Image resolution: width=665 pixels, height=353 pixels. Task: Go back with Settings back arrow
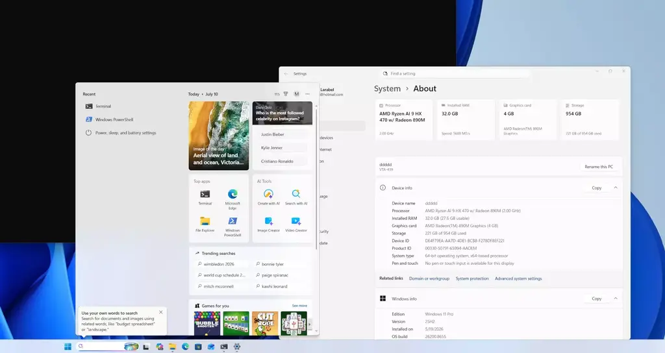(x=286, y=74)
